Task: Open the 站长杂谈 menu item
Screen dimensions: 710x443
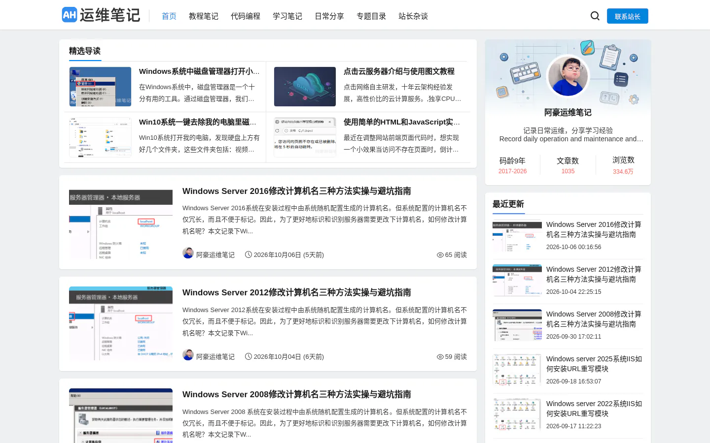Action: (413, 16)
